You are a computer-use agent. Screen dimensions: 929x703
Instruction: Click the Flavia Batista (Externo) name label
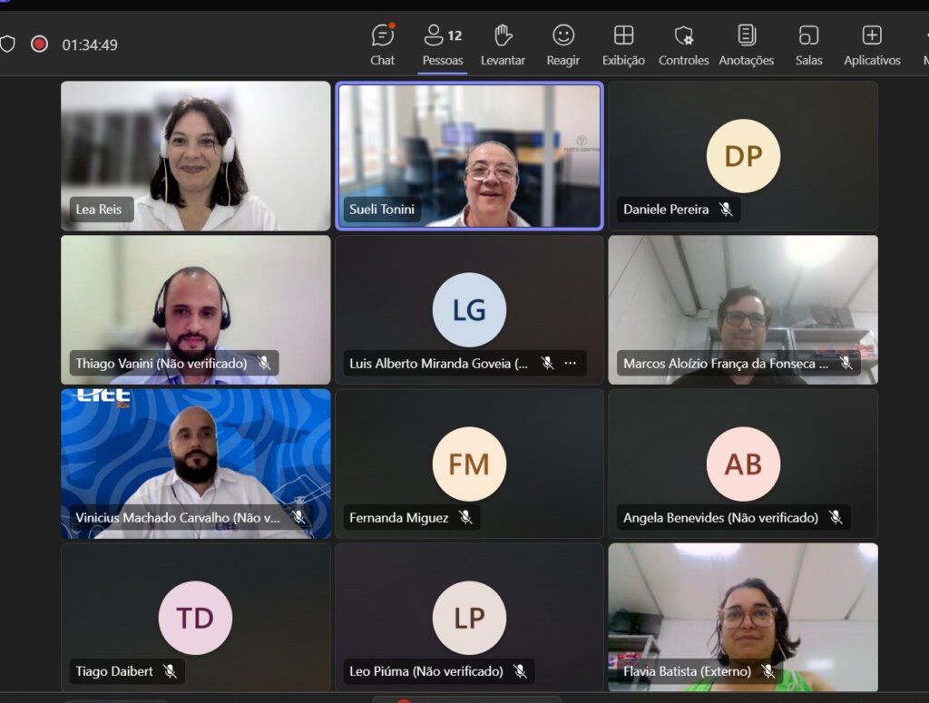tap(687, 671)
